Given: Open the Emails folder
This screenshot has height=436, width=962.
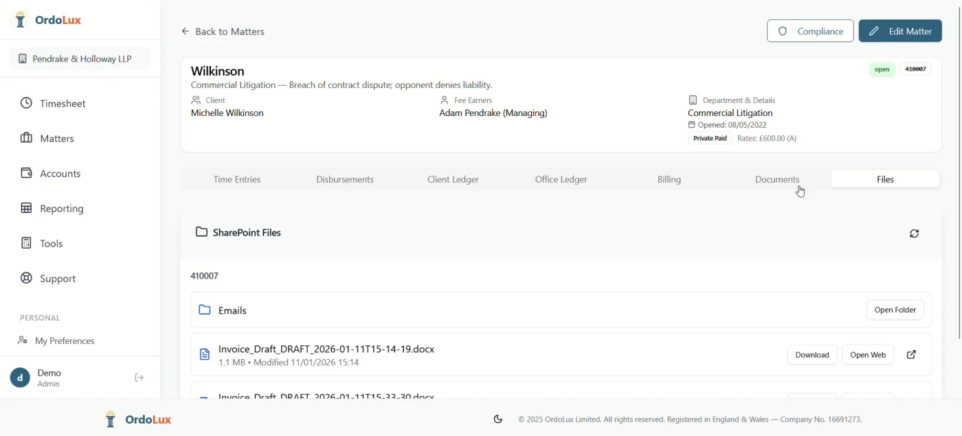Looking at the screenshot, I should pos(895,310).
